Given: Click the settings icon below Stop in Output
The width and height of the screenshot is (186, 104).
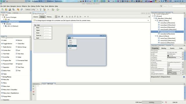Looking at the screenshot, I should tap(34, 94).
